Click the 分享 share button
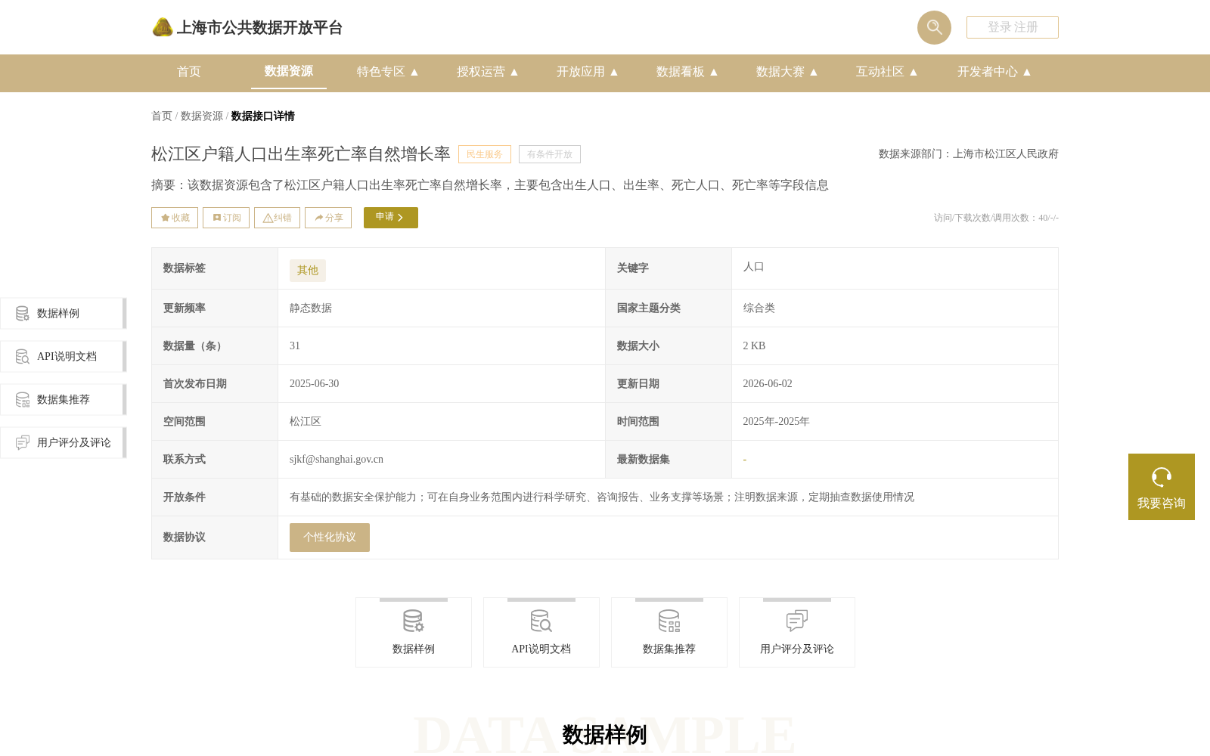Image resolution: width=1210 pixels, height=756 pixels. coord(328,218)
